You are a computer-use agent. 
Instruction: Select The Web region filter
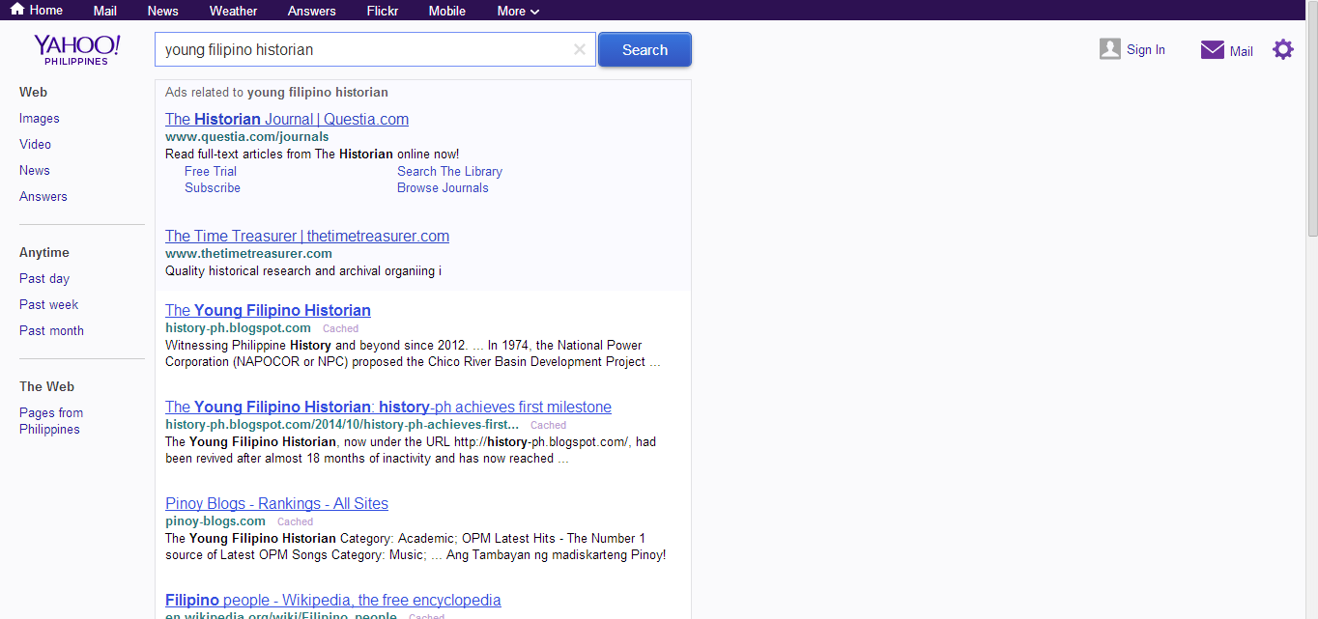point(46,386)
